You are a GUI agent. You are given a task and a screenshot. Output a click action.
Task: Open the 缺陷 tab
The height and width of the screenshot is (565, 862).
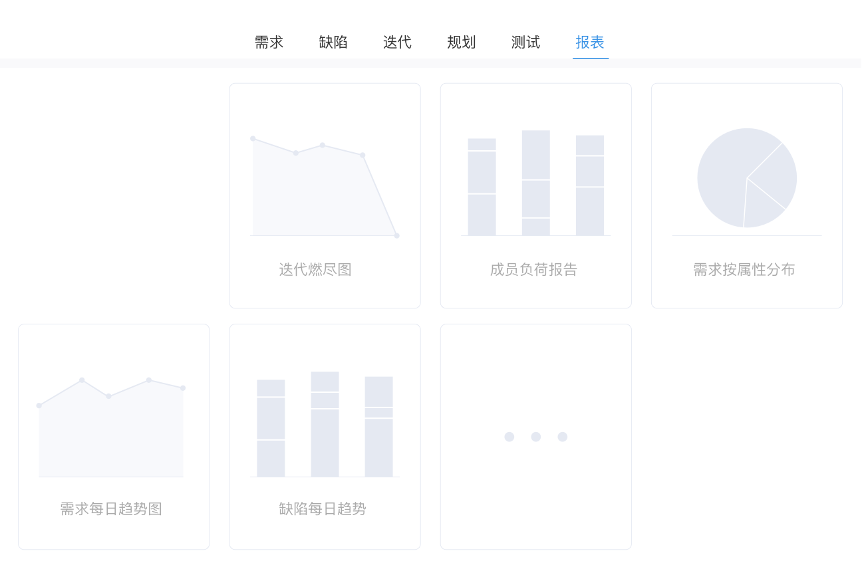(x=333, y=43)
